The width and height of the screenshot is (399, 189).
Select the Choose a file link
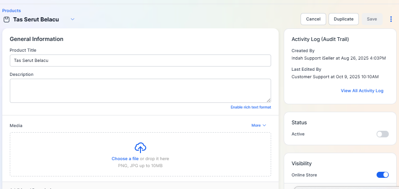pyautogui.click(x=125, y=159)
